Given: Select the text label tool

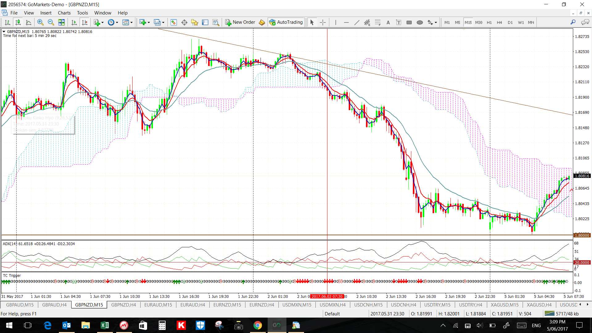Looking at the screenshot, I should 399,22.
